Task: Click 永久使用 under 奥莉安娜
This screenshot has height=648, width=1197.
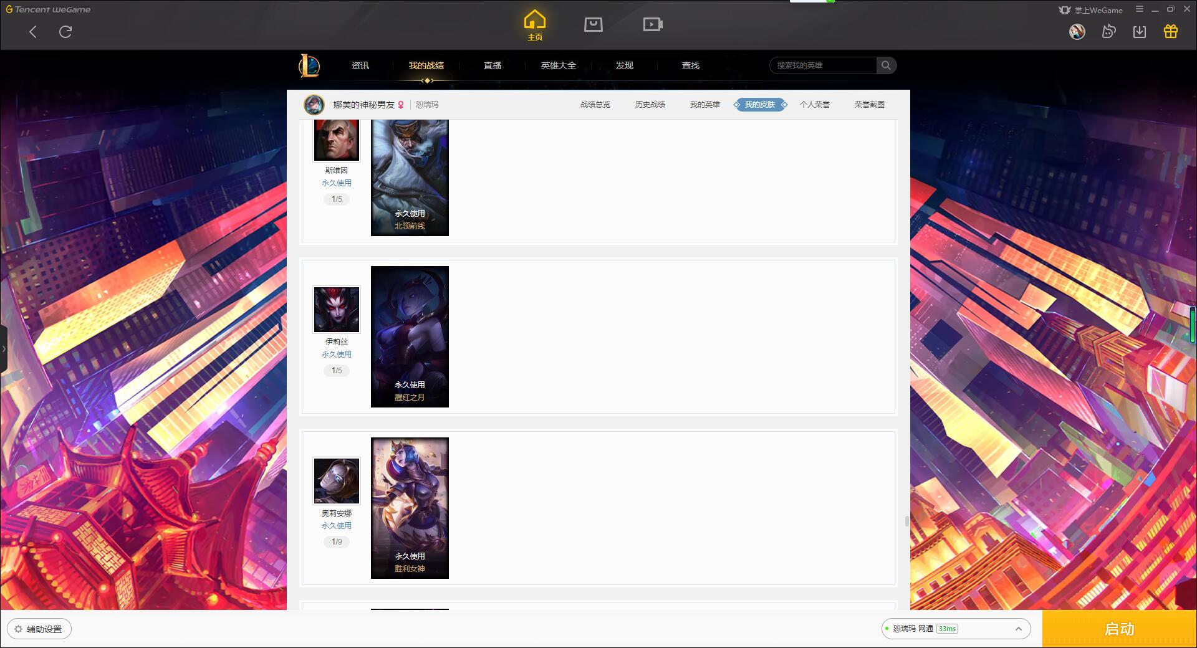Action: [x=337, y=526]
